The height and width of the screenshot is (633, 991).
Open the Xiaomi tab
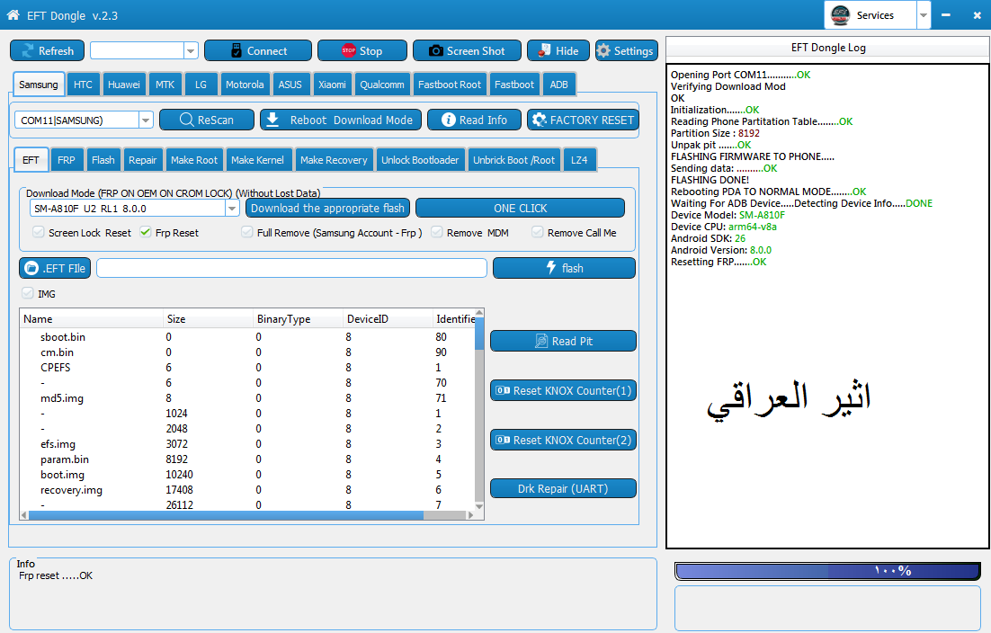[x=332, y=84]
